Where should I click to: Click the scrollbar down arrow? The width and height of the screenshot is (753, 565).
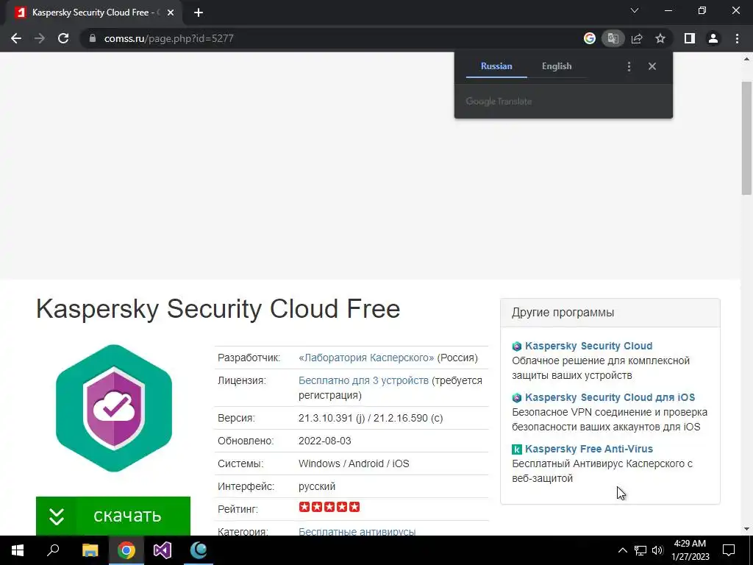pos(747,530)
